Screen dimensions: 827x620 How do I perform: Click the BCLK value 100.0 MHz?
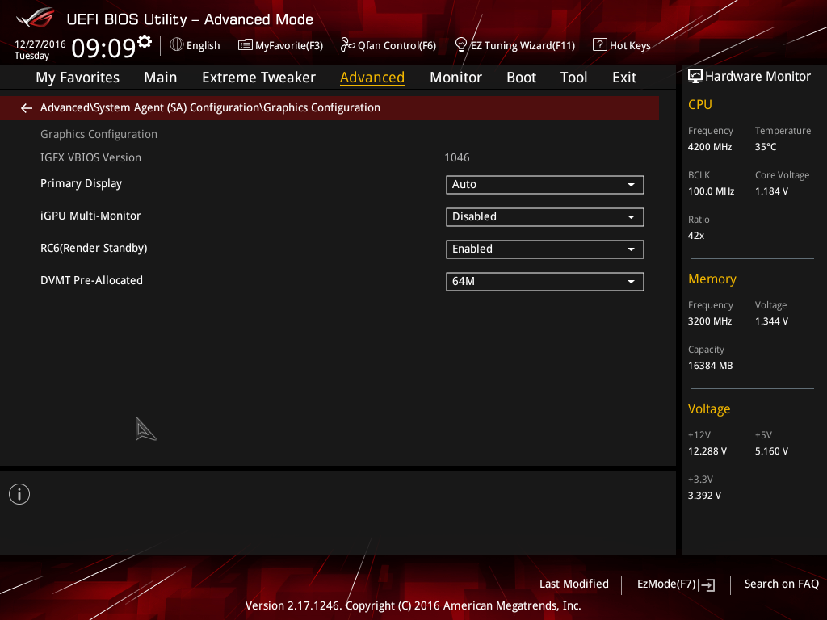click(711, 191)
